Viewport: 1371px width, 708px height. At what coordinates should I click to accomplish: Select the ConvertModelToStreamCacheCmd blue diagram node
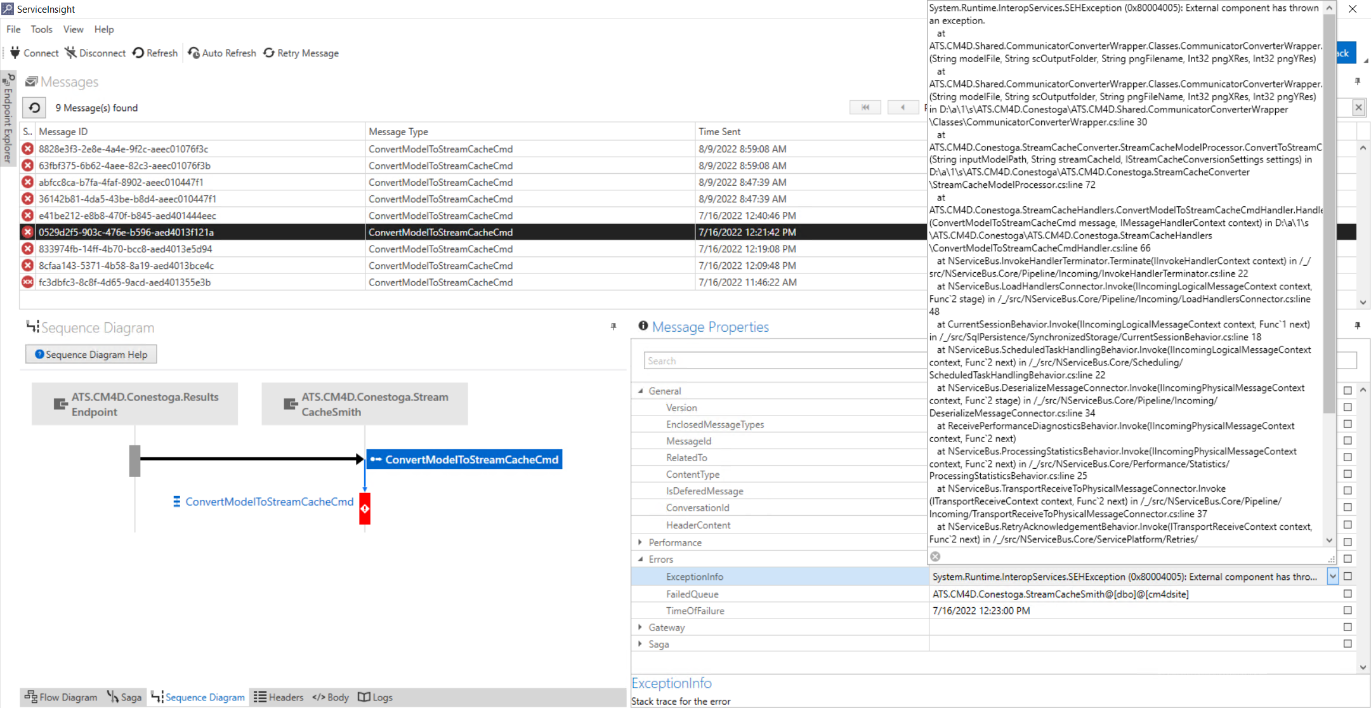(465, 459)
